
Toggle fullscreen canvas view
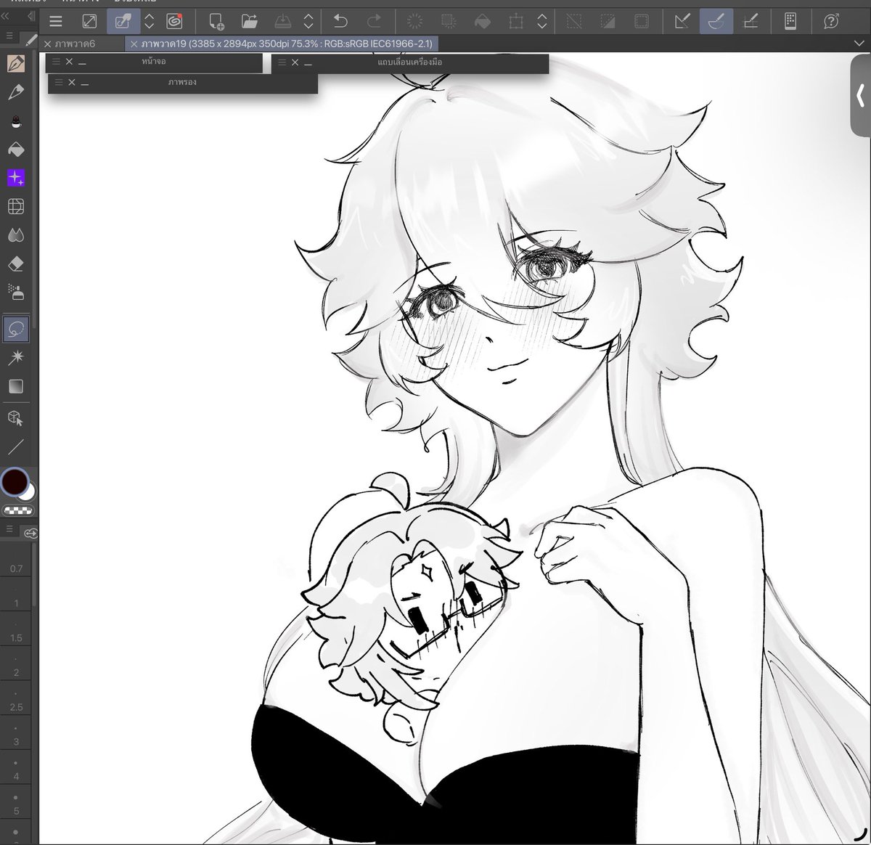click(89, 21)
